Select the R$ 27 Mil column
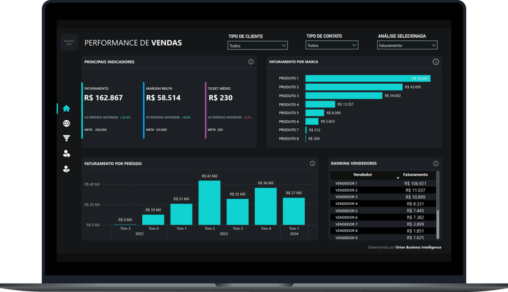The image size is (508, 292). tap(294, 211)
